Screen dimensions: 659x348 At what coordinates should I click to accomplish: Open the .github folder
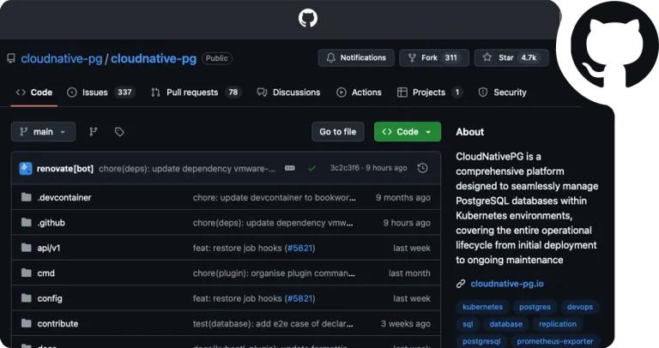51,223
